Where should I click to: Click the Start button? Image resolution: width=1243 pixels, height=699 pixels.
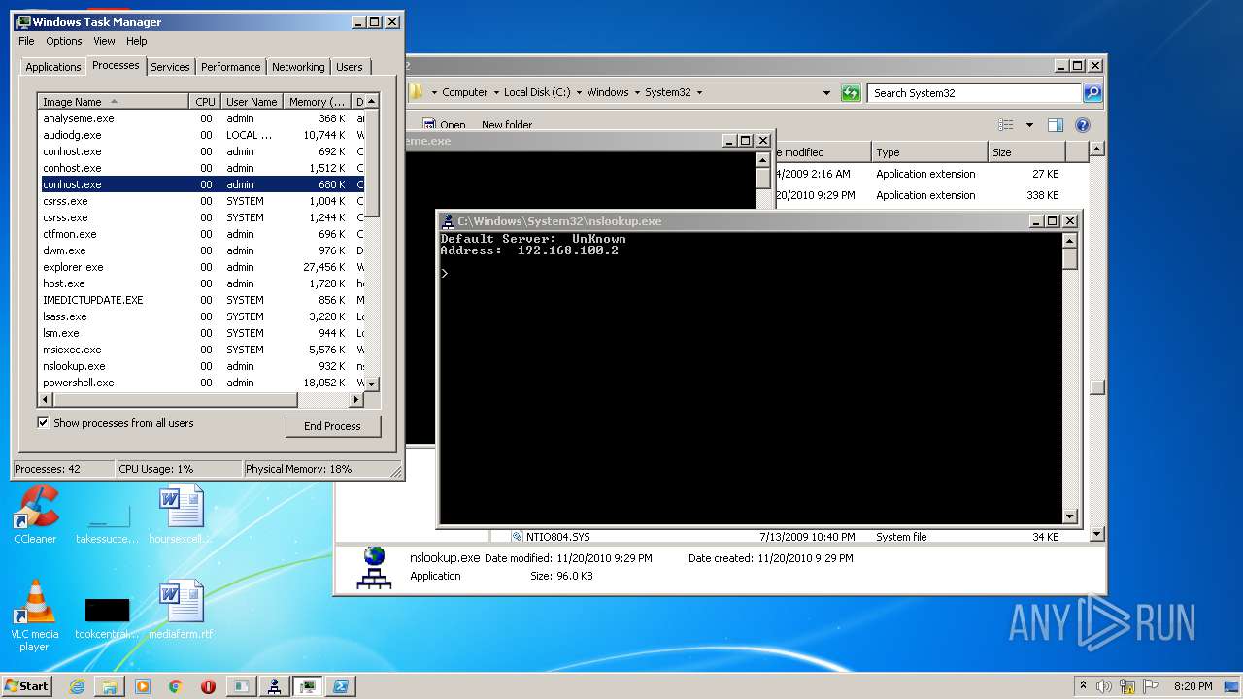click(x=27, y=685)
